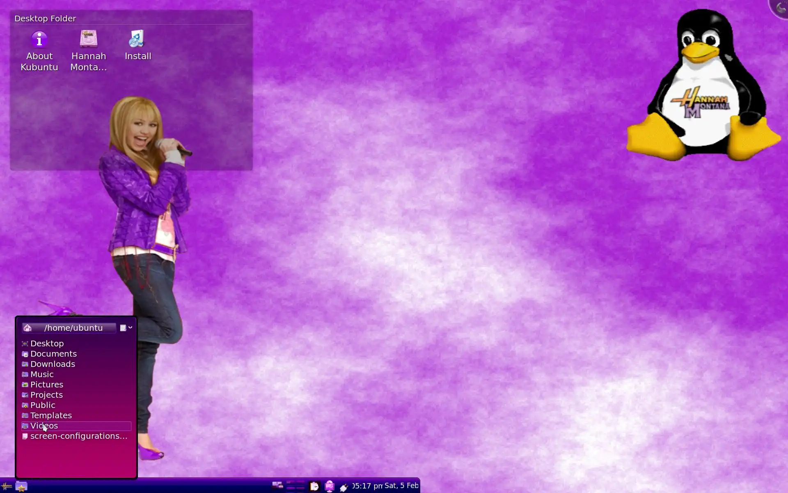Launch the Install desktop icon

tap(137, 39)
